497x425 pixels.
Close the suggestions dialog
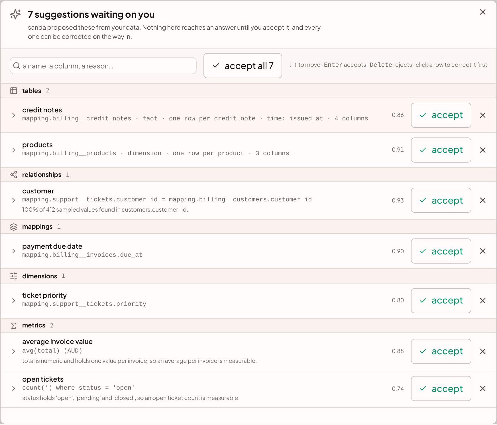click(482, 12)
